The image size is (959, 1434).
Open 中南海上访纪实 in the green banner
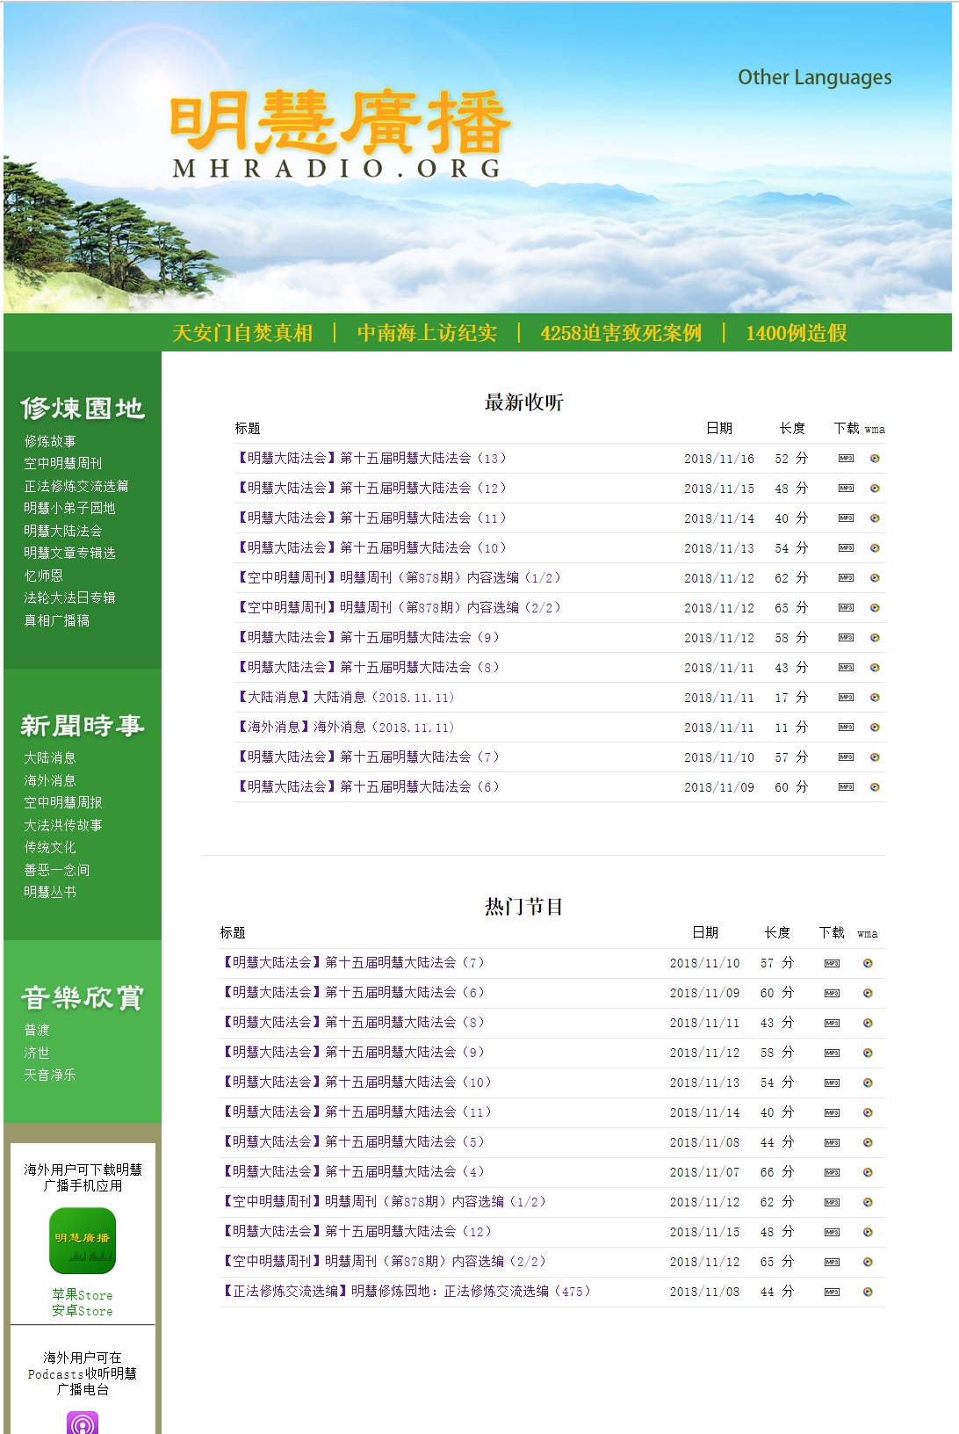[427, 333]
